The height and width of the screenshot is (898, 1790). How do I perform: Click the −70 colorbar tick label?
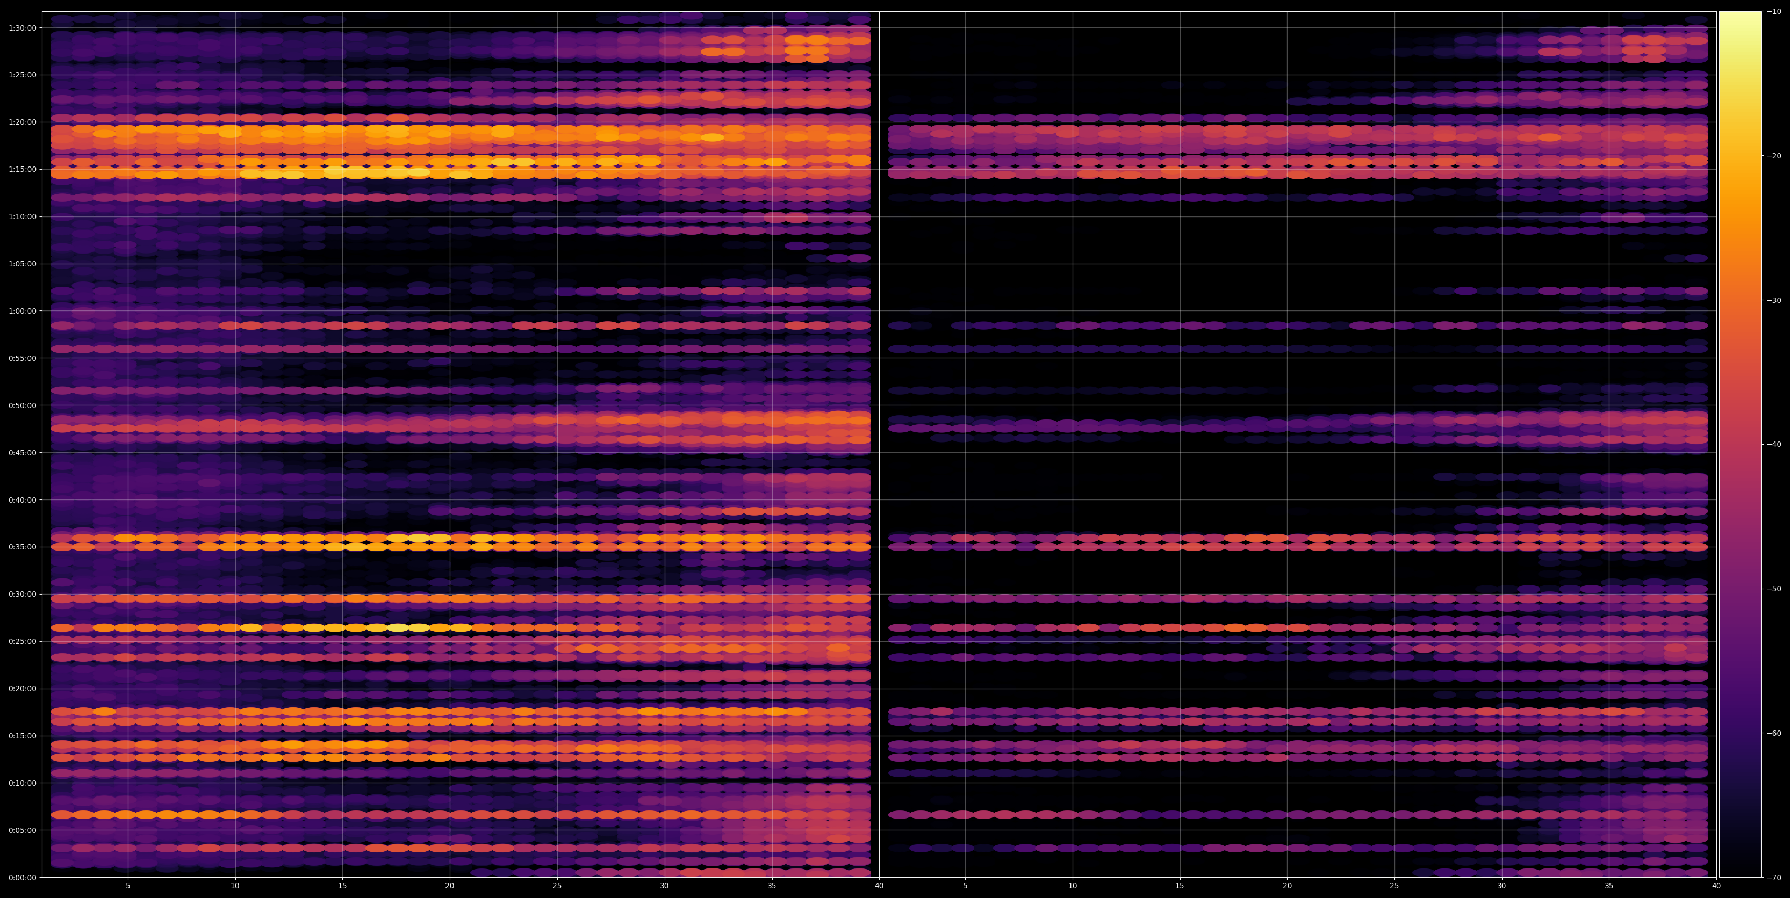tap(1774, 878)
